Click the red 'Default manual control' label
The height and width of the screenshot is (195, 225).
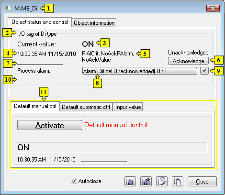click(x=116, y=125)
